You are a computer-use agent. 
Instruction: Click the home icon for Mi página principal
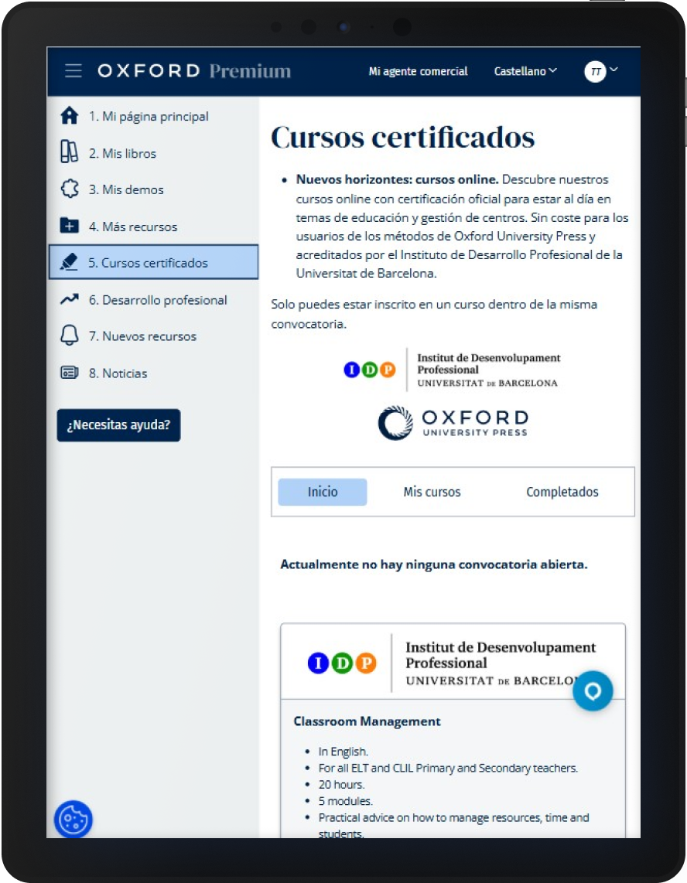click(70, 115)
